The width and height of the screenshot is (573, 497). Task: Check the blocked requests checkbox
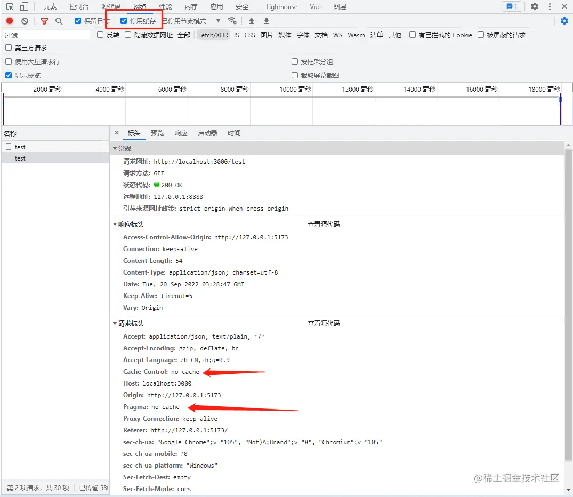coord(481,35)
